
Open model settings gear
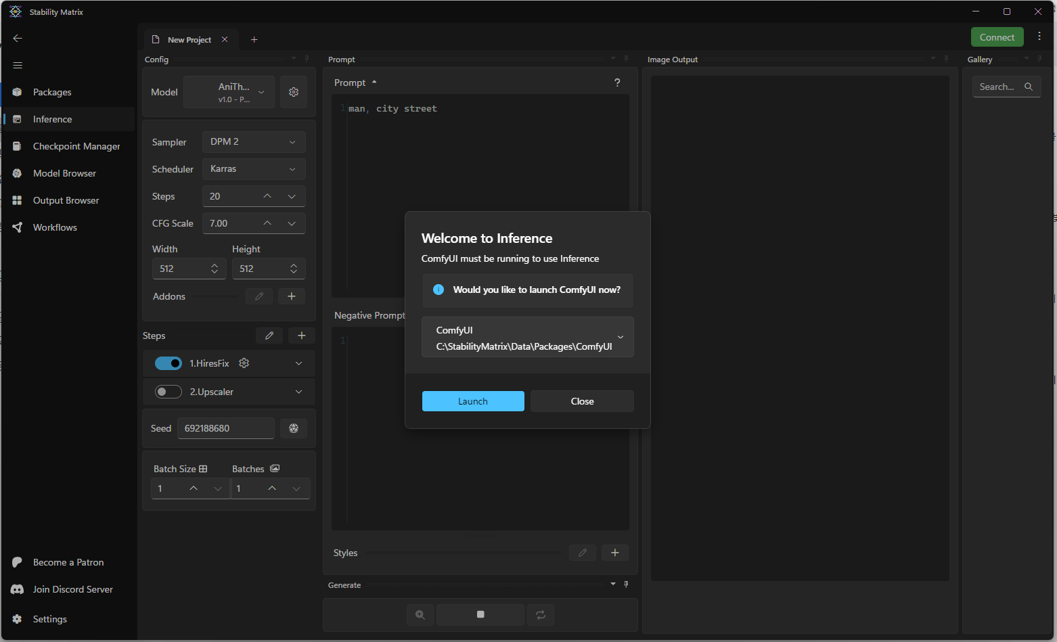(294, 92)
